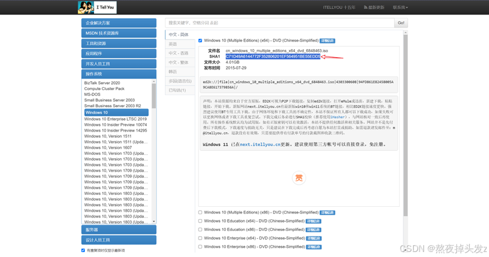Click the main content vertical scrollbar
489x257 pixels.
pyautogui.click(x=405, y=125)
